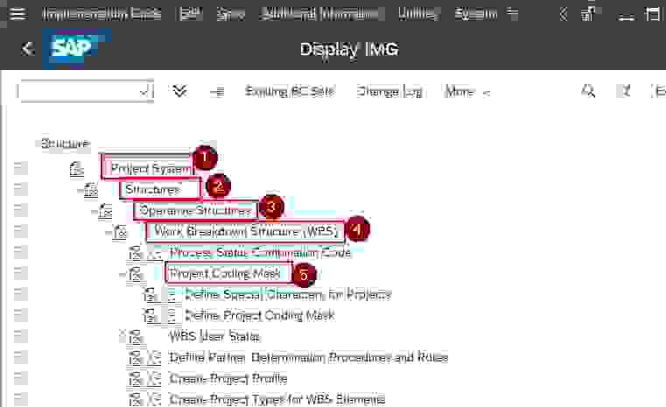
Task: Expand the WBS User Status node
Action: pyautogui.click(x=123, y=336)
